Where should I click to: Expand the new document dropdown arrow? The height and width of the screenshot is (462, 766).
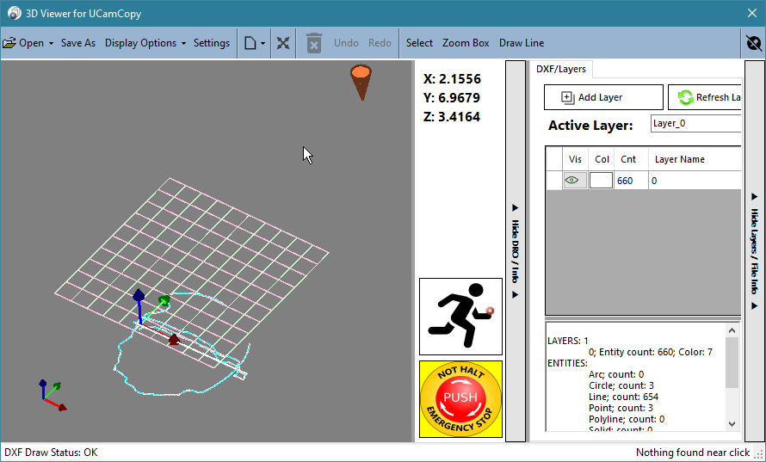pyautogui.click(x=263, y=43)
